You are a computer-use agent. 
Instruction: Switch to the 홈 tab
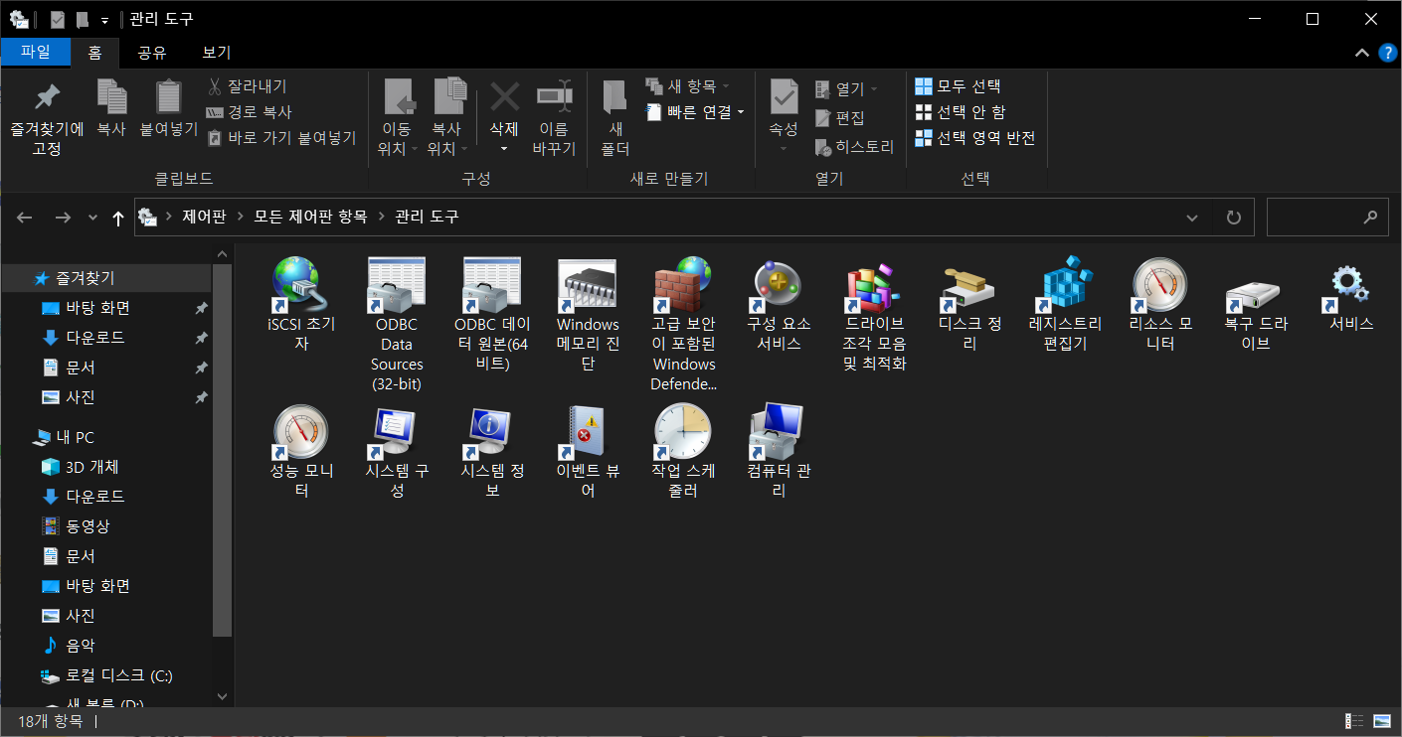pos(95,53)
